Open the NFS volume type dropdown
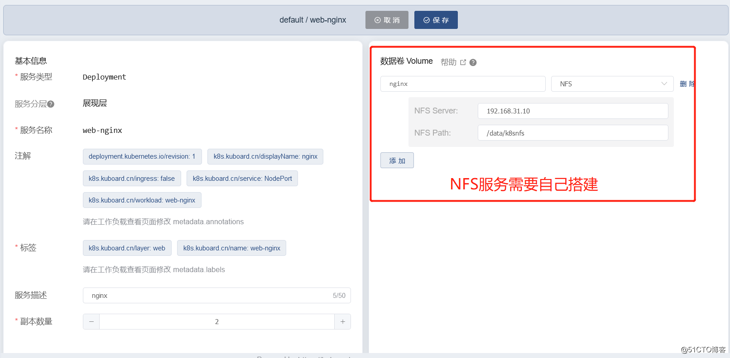The width and height of the screenshot is (730, 358). [612, 84]
